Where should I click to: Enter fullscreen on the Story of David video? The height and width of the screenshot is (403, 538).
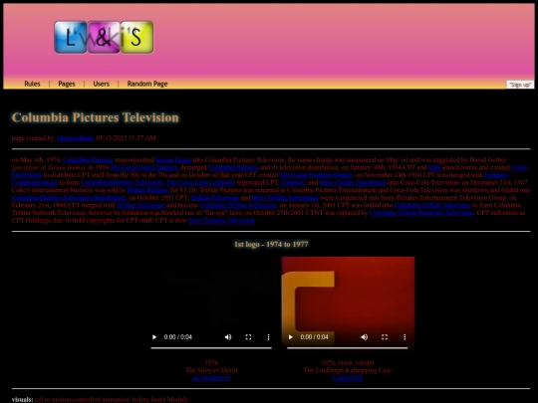point(248,337)
